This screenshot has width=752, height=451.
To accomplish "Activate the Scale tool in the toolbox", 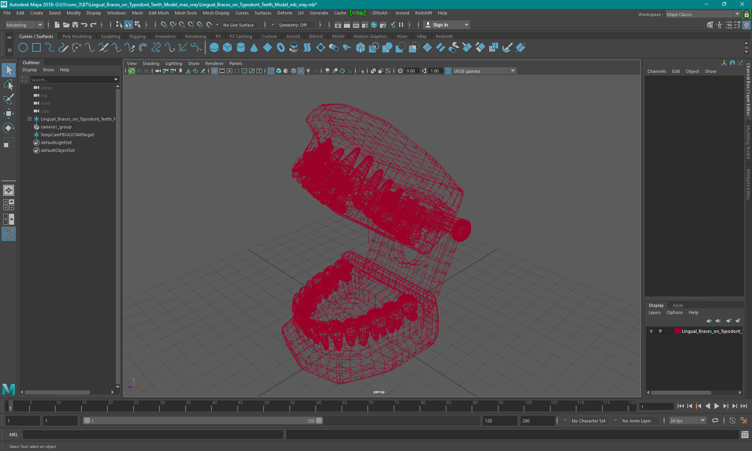I will pos(9,143).
